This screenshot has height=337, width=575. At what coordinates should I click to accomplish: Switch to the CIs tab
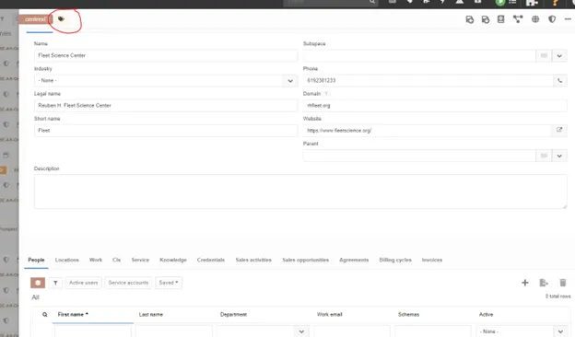(x=117, y=260)
